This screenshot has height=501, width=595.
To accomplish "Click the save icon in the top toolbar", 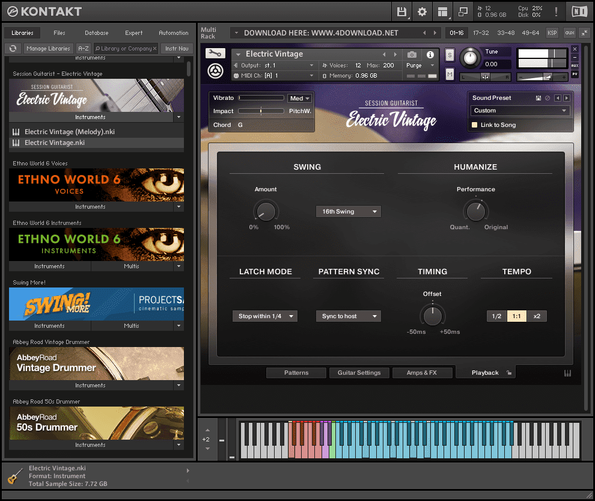I will (x=402, y=11).
